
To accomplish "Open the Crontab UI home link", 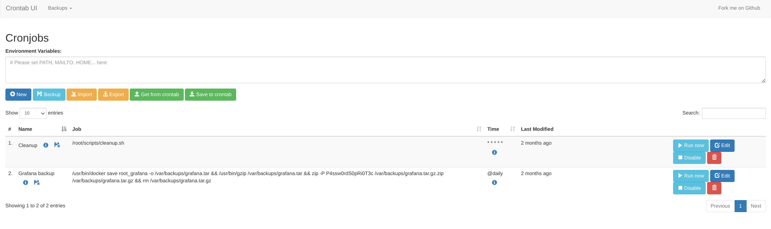I will 21,8.
